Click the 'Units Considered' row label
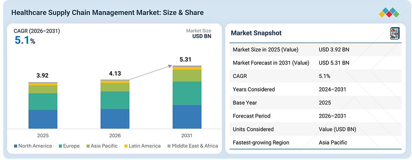 (253, 129)
